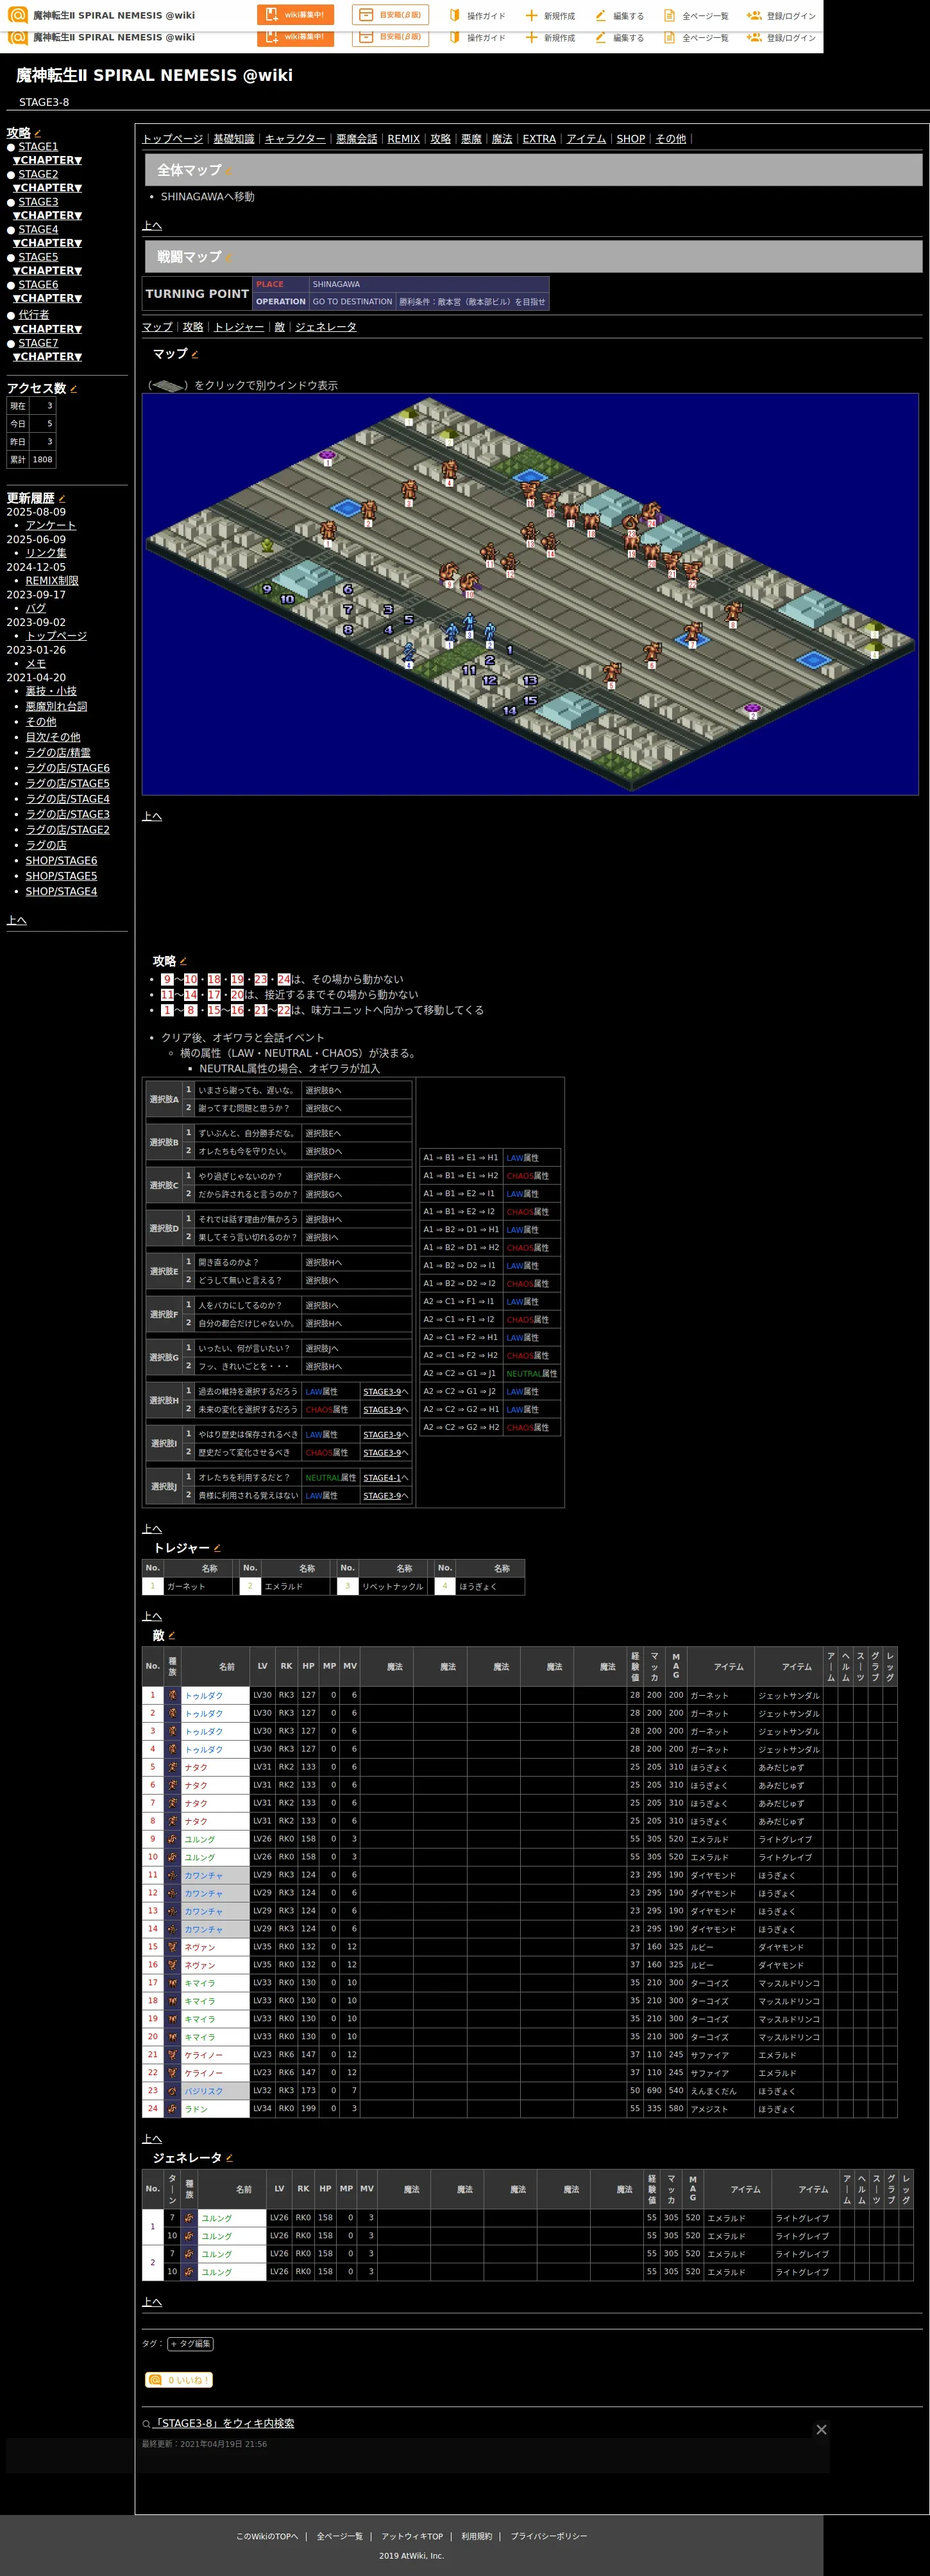Expand ▼CHAPTER▼ under STAGE2

click(48, 188)
